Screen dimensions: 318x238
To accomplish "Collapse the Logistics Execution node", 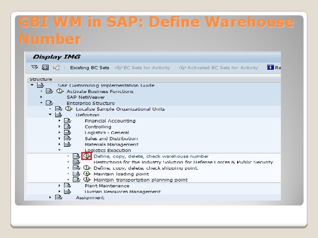I will click(x=59, y=150).
